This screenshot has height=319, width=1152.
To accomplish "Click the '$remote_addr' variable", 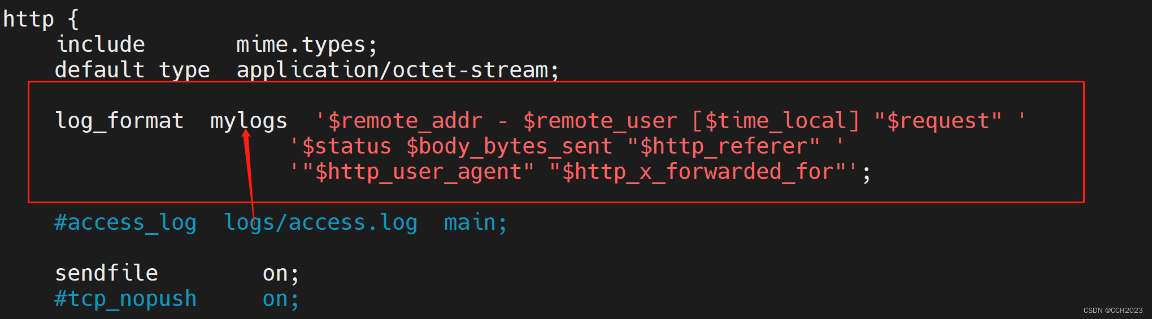I will click(405, 121).
